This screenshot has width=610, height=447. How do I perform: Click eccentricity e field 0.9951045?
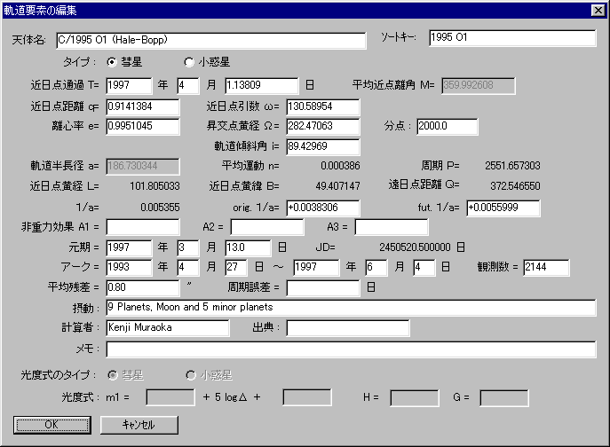click(x=143, y=126)
